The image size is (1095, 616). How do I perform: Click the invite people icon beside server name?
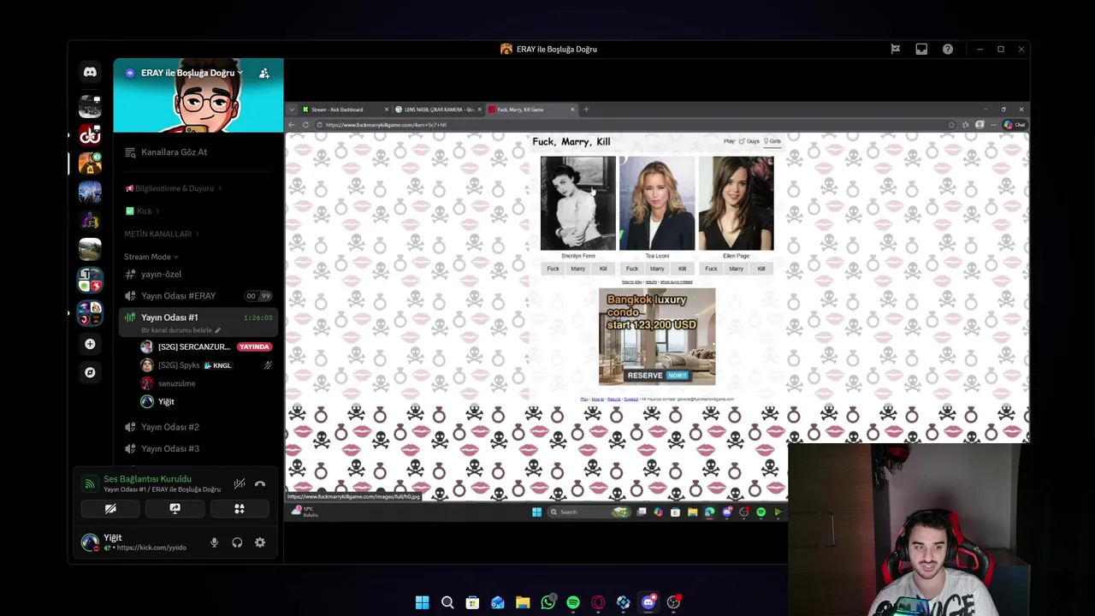point(264,74)
